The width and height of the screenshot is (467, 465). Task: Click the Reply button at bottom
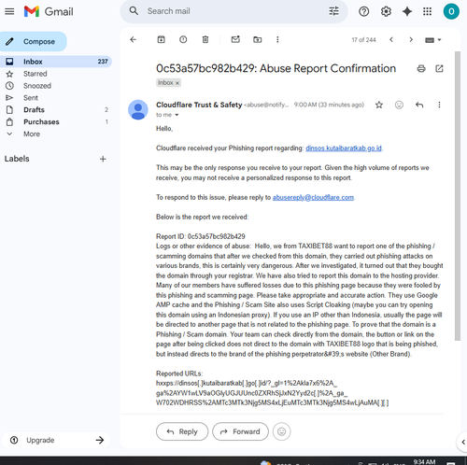click(x=182, y=431)
